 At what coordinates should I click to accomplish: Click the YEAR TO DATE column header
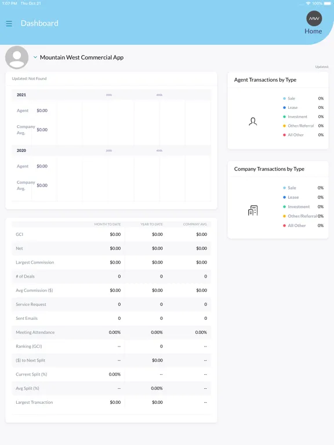(151, 224)
